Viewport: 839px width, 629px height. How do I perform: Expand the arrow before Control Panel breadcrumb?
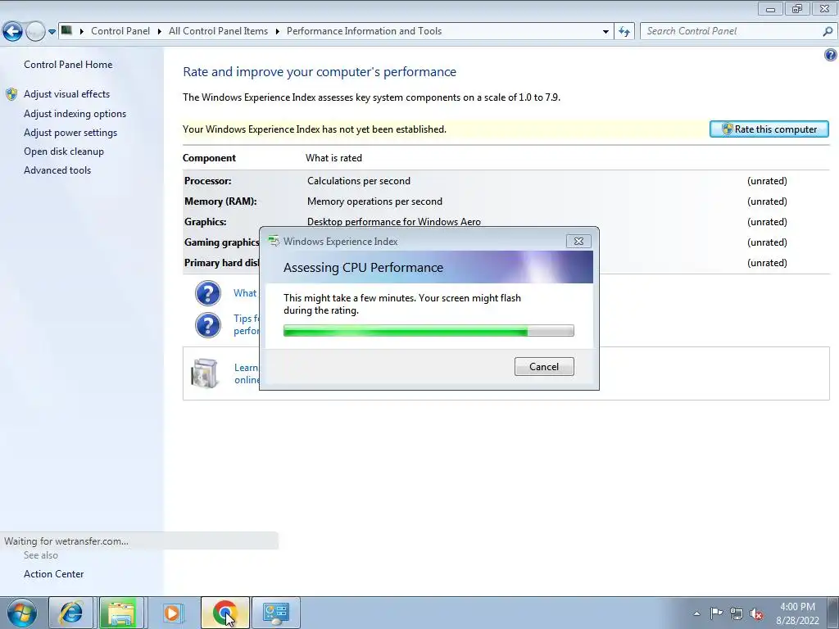81,31
